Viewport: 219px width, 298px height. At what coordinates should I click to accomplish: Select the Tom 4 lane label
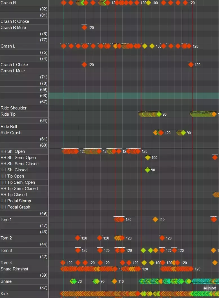[6, 263]
